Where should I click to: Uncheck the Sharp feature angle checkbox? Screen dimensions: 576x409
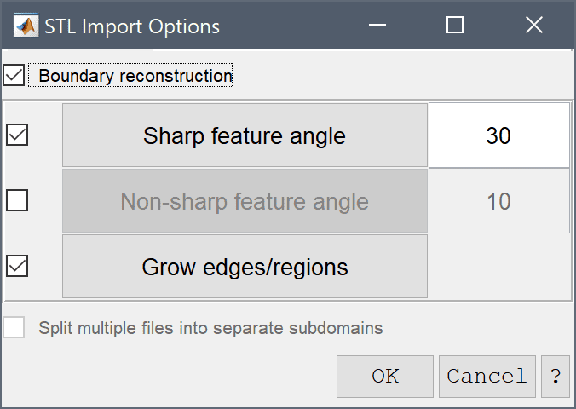[x=17, y=135]
